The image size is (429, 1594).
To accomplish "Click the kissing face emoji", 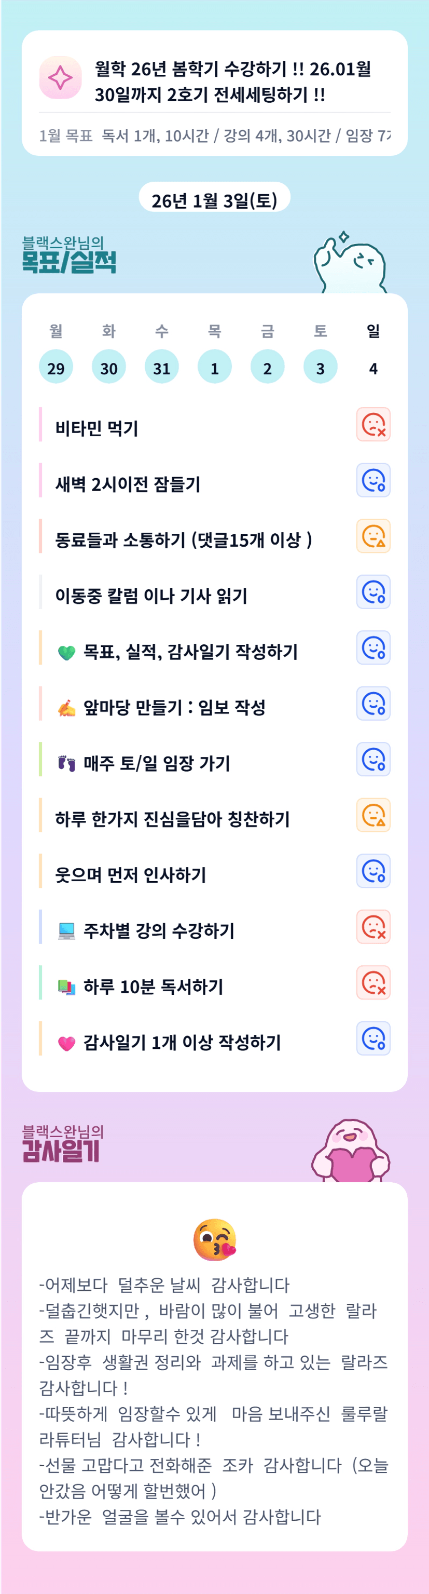I will [215, 1239].
